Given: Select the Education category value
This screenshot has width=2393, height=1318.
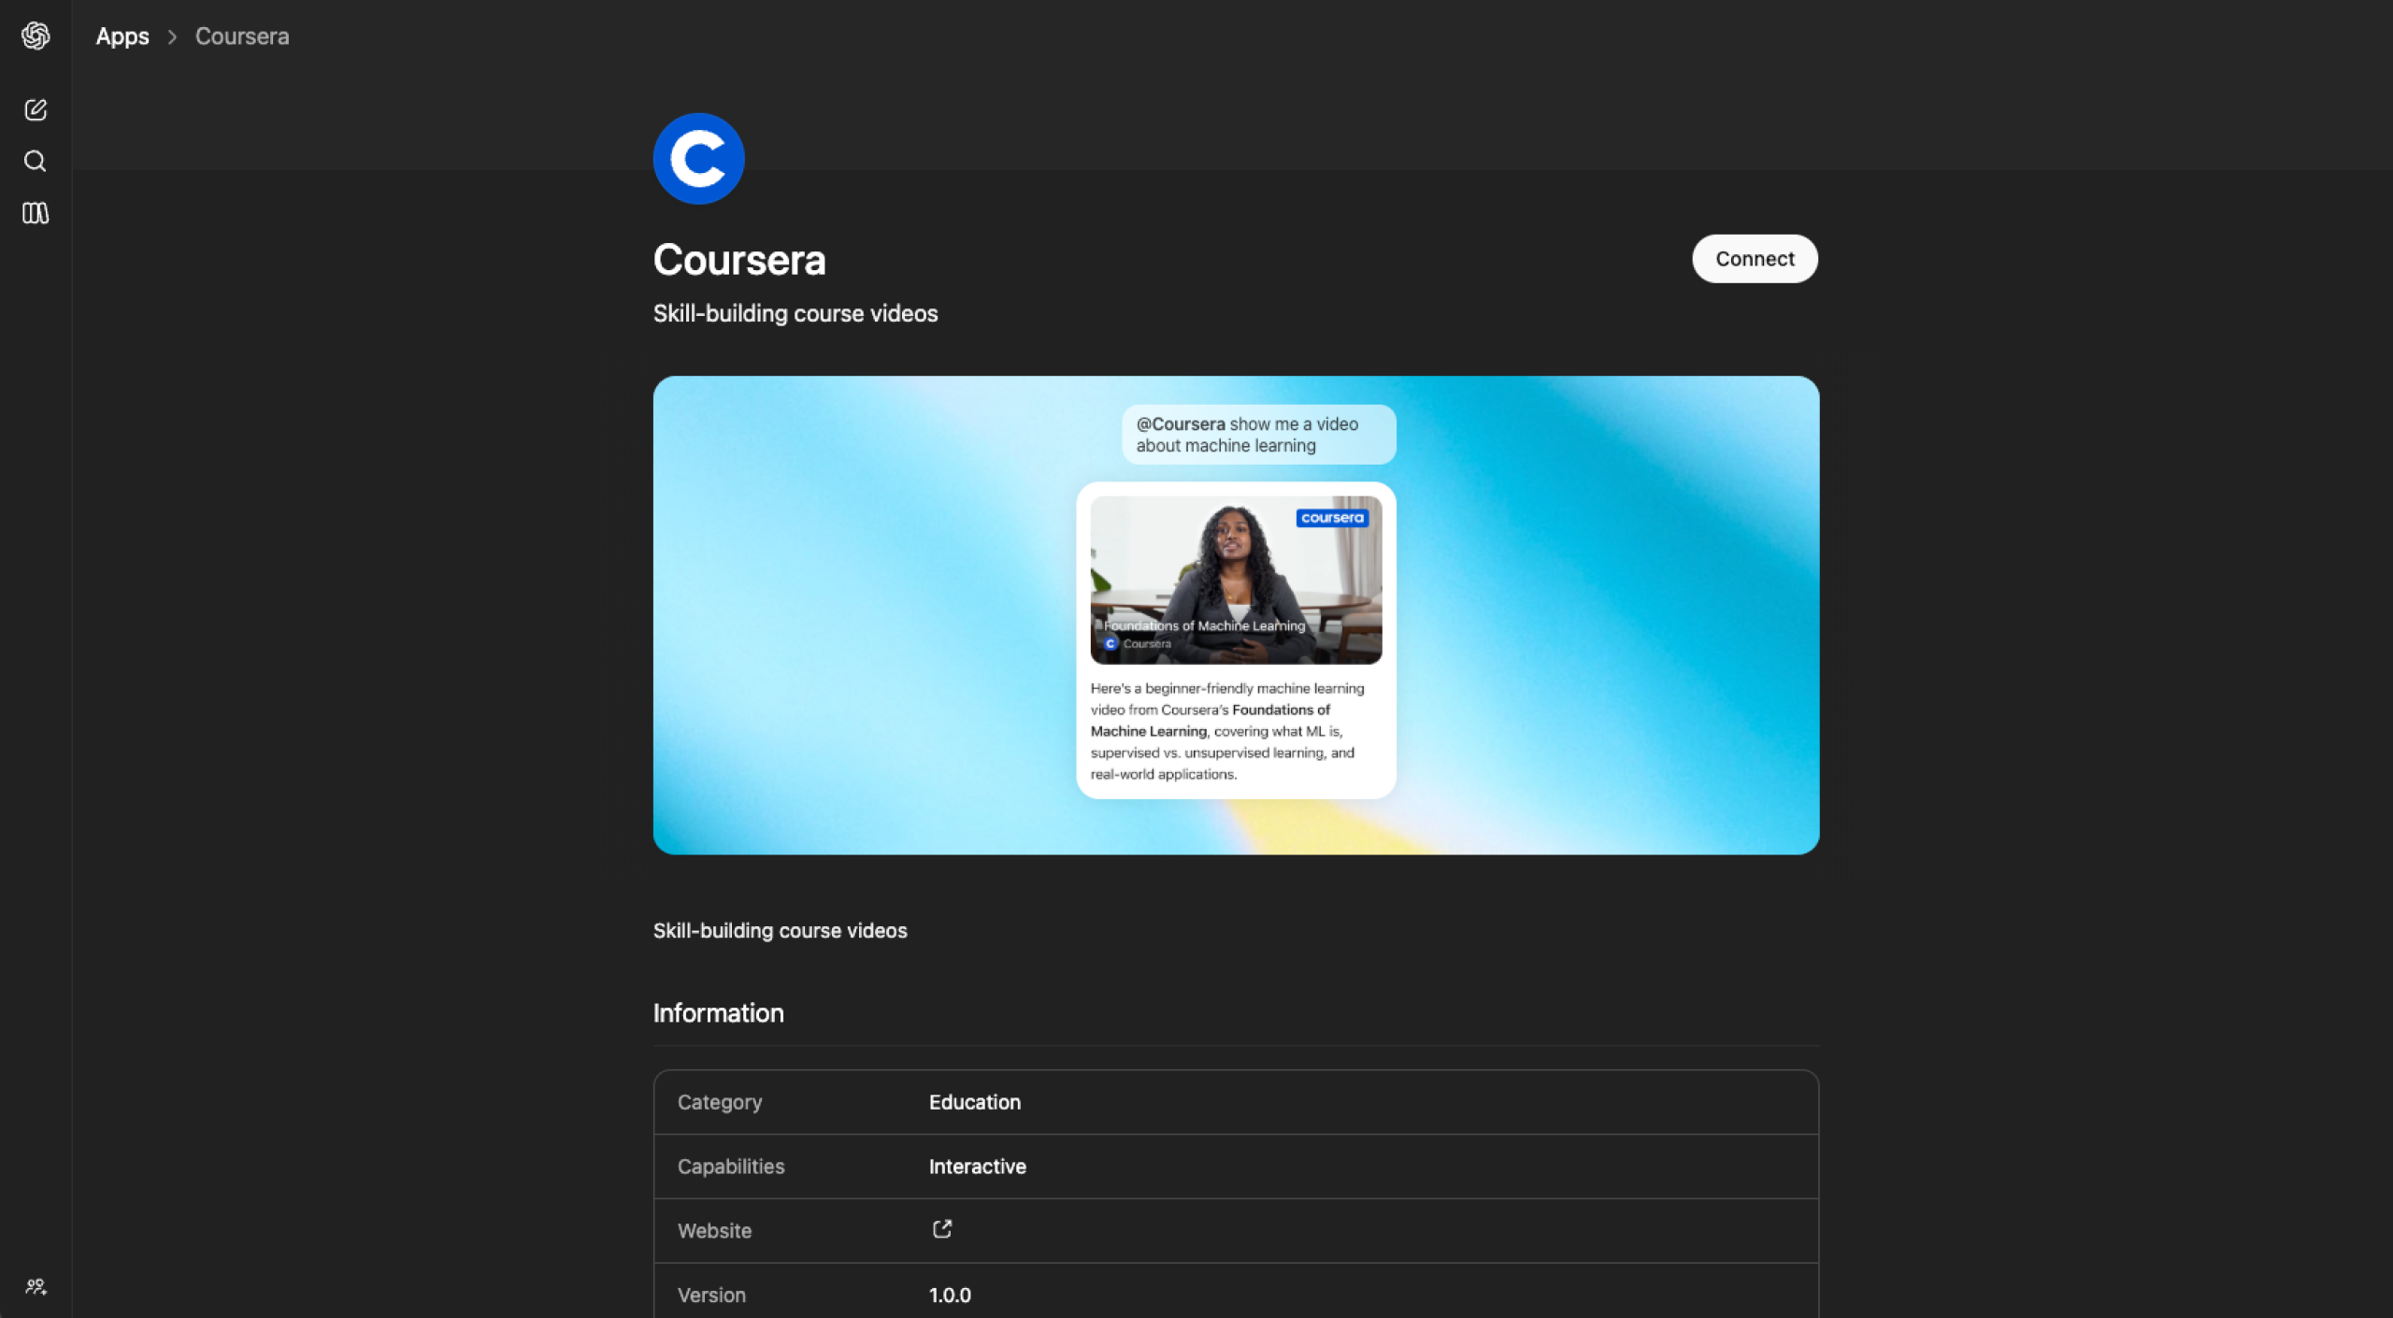Looking at the screenshot, I should [974, 1102].
